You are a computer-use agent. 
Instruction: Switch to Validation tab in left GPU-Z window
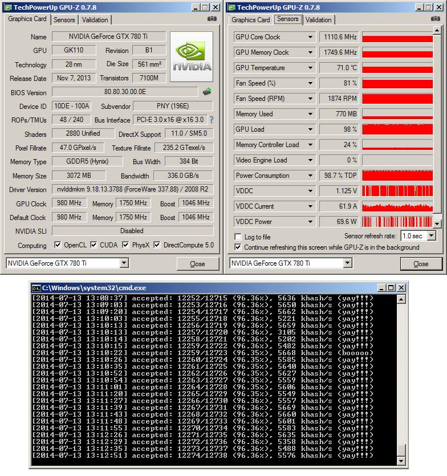[95, 20]
